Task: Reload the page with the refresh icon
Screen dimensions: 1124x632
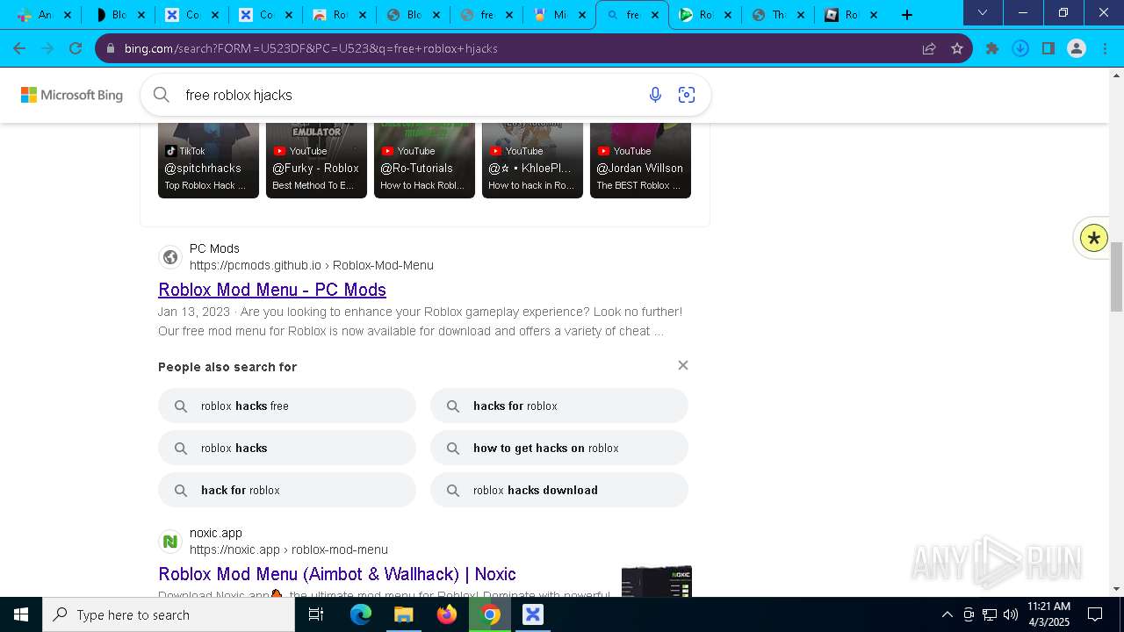Action: pos(76,49)
